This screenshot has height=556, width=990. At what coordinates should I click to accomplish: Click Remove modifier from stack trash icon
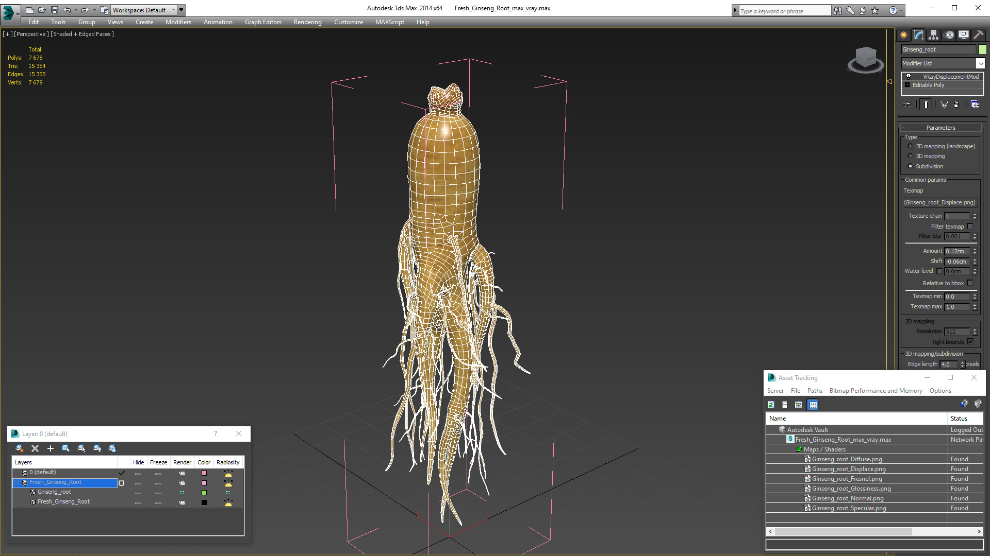click(956, 105)
